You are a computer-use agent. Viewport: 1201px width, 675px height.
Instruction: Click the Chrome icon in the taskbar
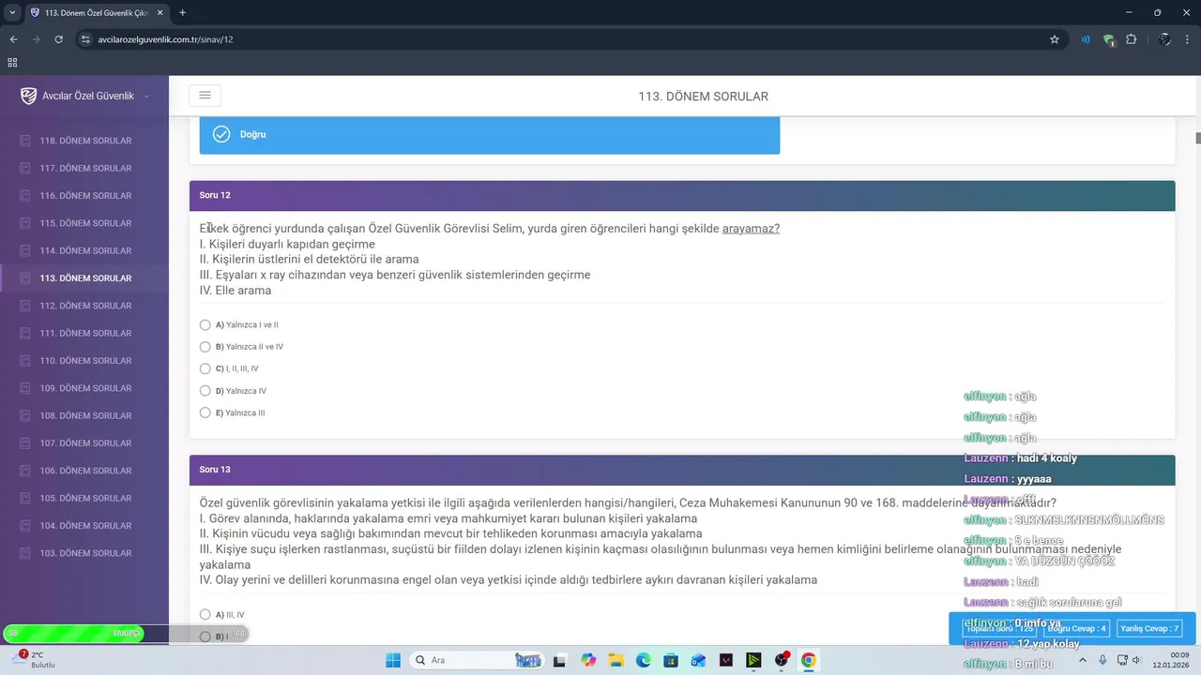click(809, 660)
